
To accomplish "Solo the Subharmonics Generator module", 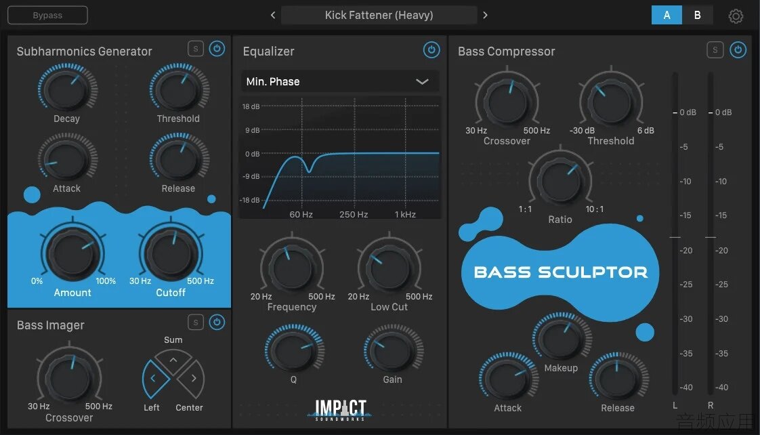I will pyautogui.click(x=195, y=49).
